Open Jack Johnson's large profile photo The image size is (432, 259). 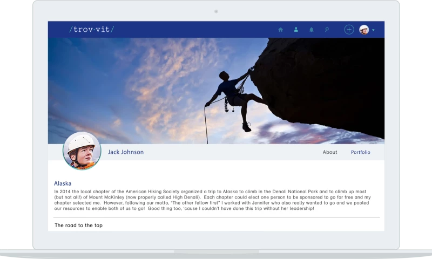click(82, 151)
